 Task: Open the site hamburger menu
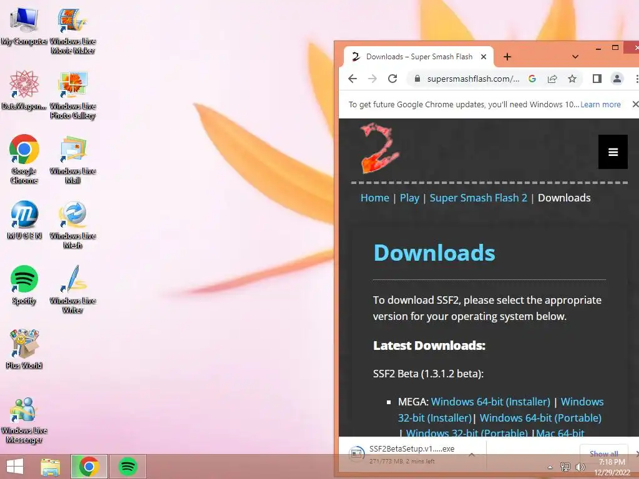[613, 152]
